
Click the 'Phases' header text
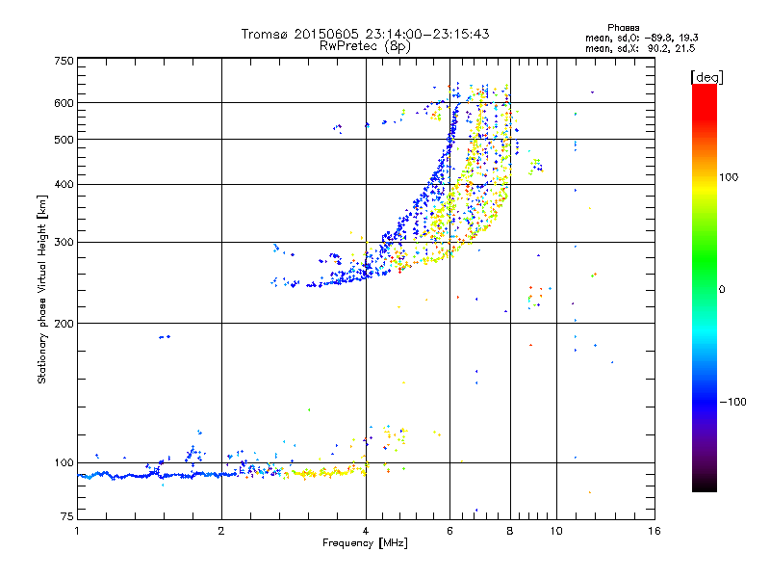point(623,28)
